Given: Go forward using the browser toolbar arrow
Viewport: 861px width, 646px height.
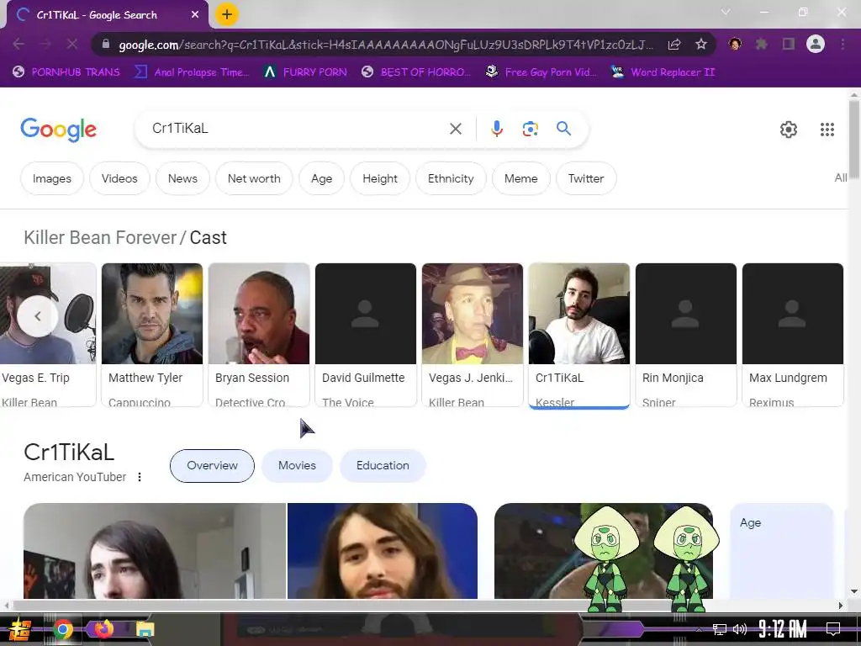Looking at the screenshot, I should tap(45, 44).
